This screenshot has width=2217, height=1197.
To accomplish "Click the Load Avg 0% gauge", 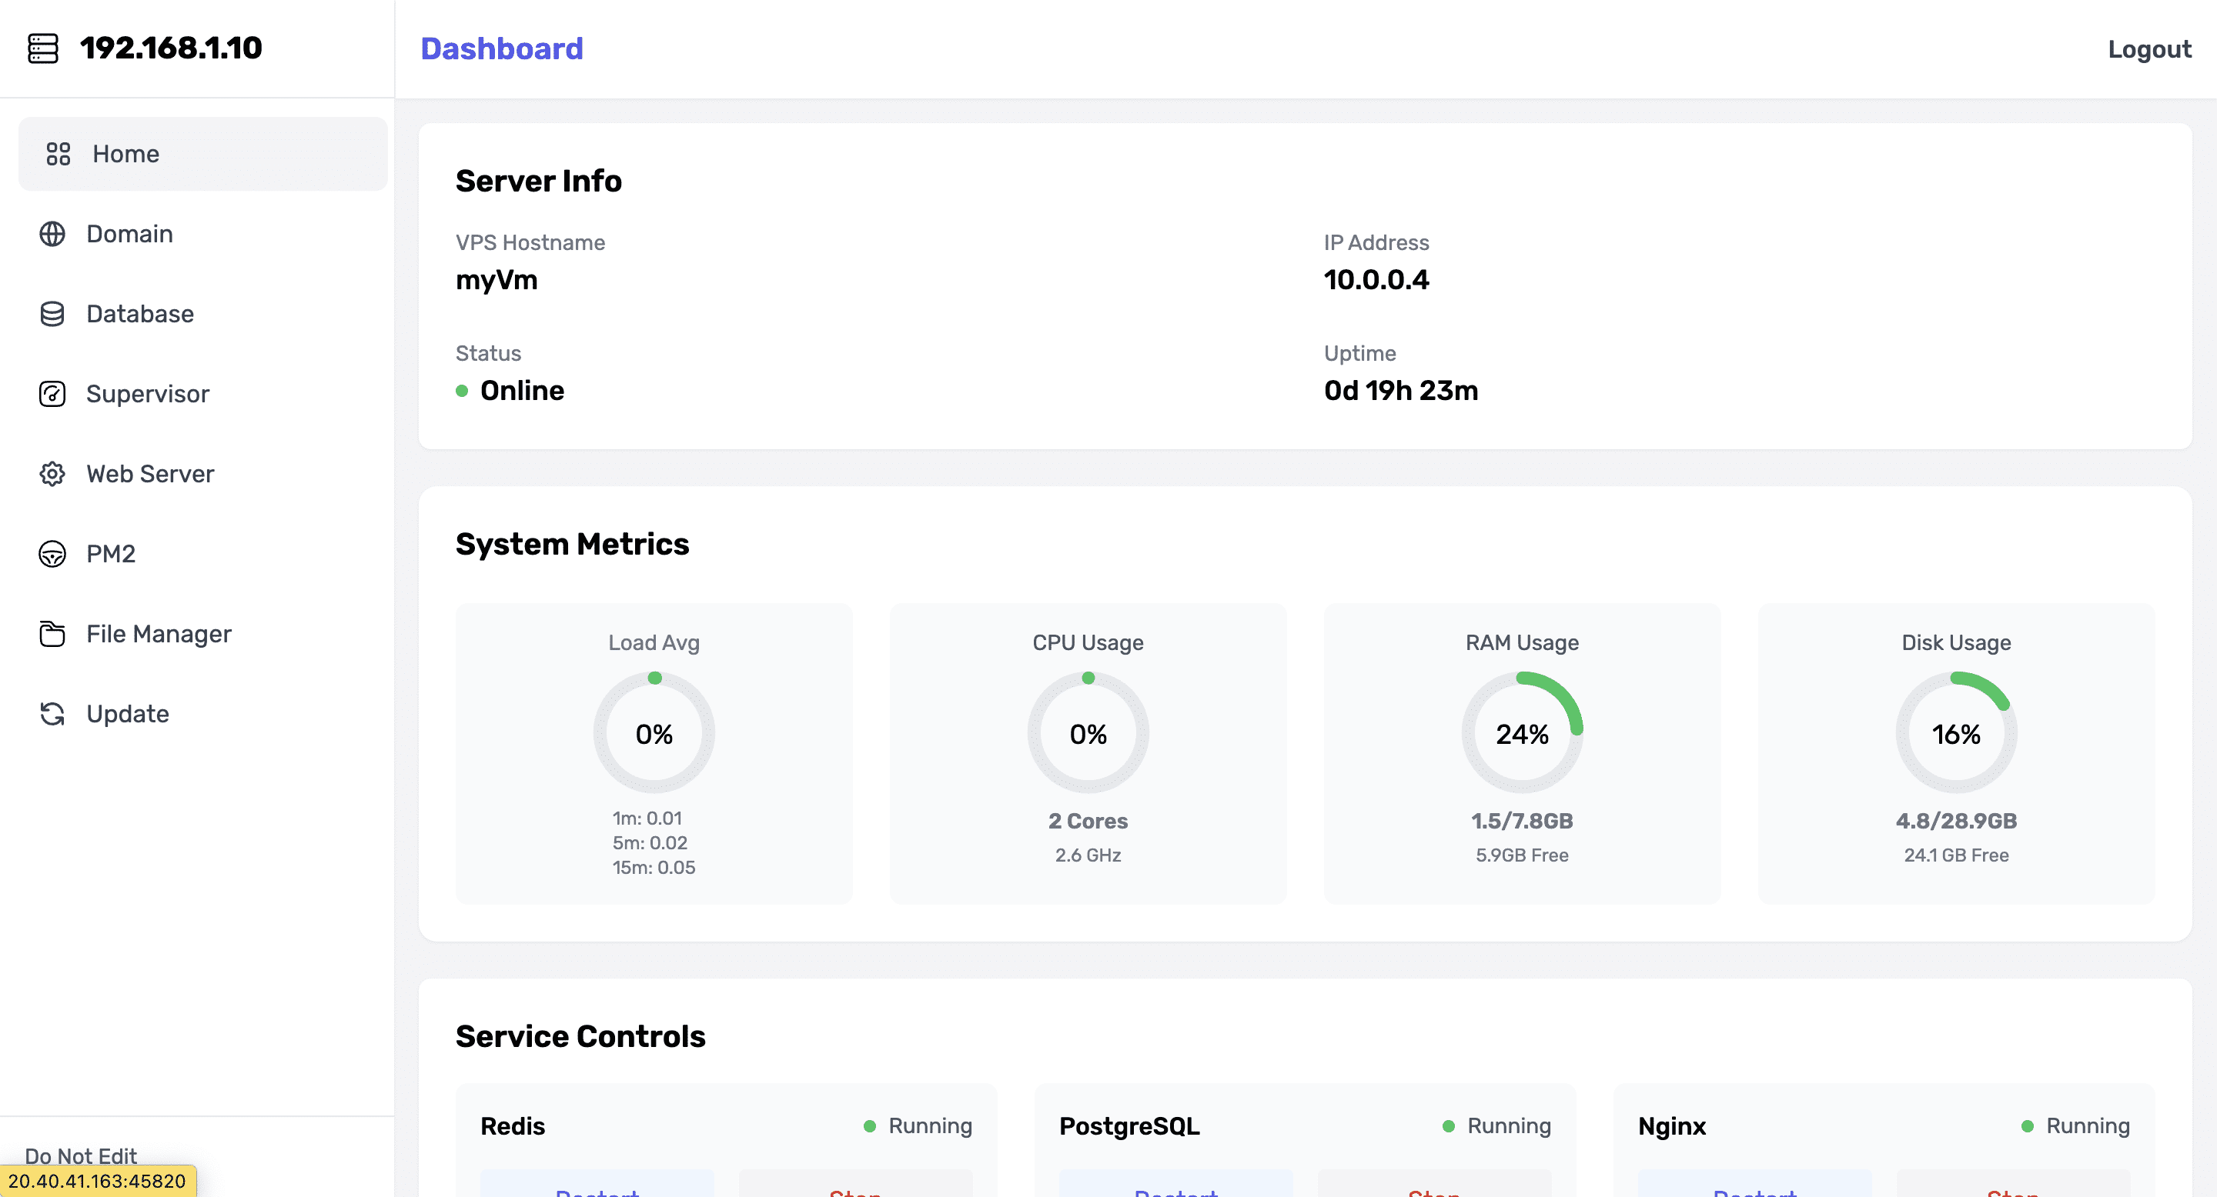I will [x=654, y=733].
